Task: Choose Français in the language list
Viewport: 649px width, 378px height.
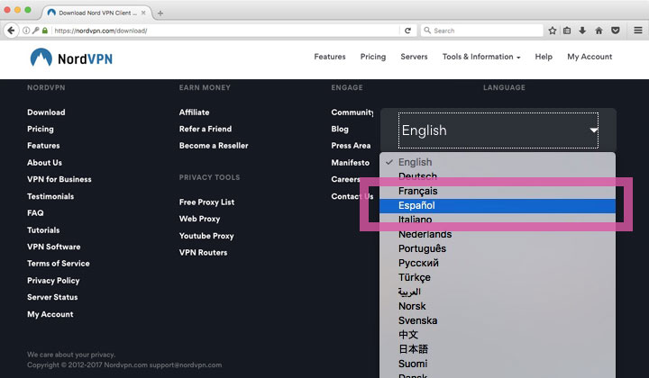Action: click(x=498, y=191)
